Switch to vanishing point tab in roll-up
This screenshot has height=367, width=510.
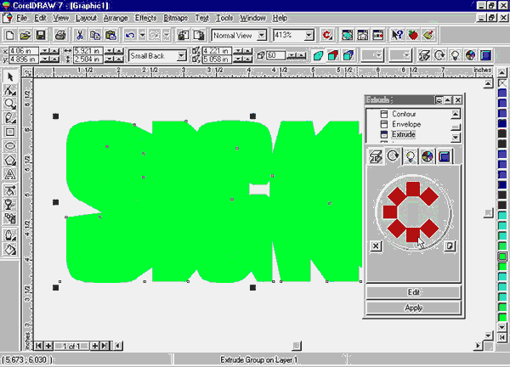[376, 156]
